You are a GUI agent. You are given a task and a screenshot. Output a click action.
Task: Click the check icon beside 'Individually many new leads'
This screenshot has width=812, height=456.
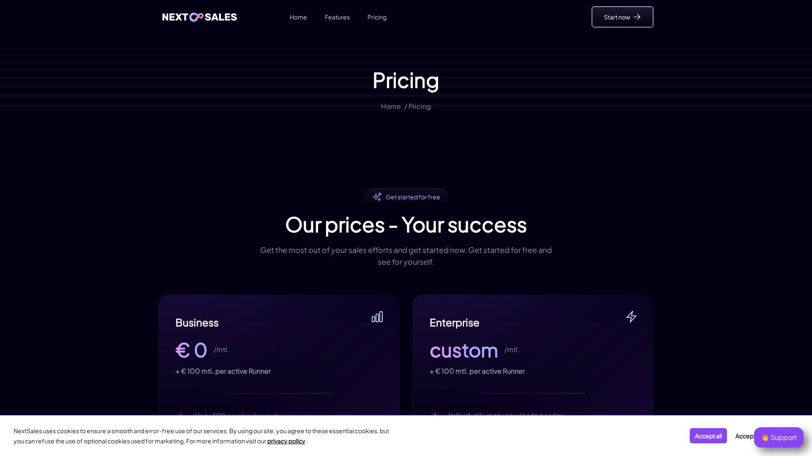[435, 415]
